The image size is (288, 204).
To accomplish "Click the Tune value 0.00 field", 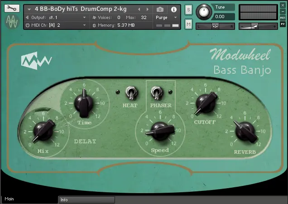I will click(x=223, y=17).
